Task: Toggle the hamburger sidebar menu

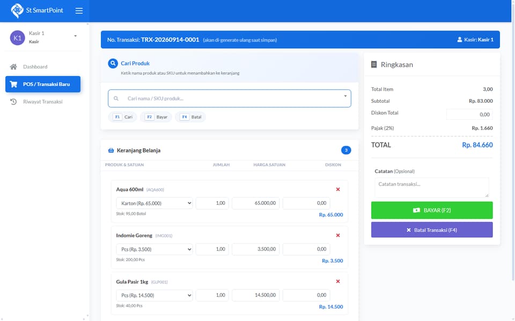Action: 79,11
